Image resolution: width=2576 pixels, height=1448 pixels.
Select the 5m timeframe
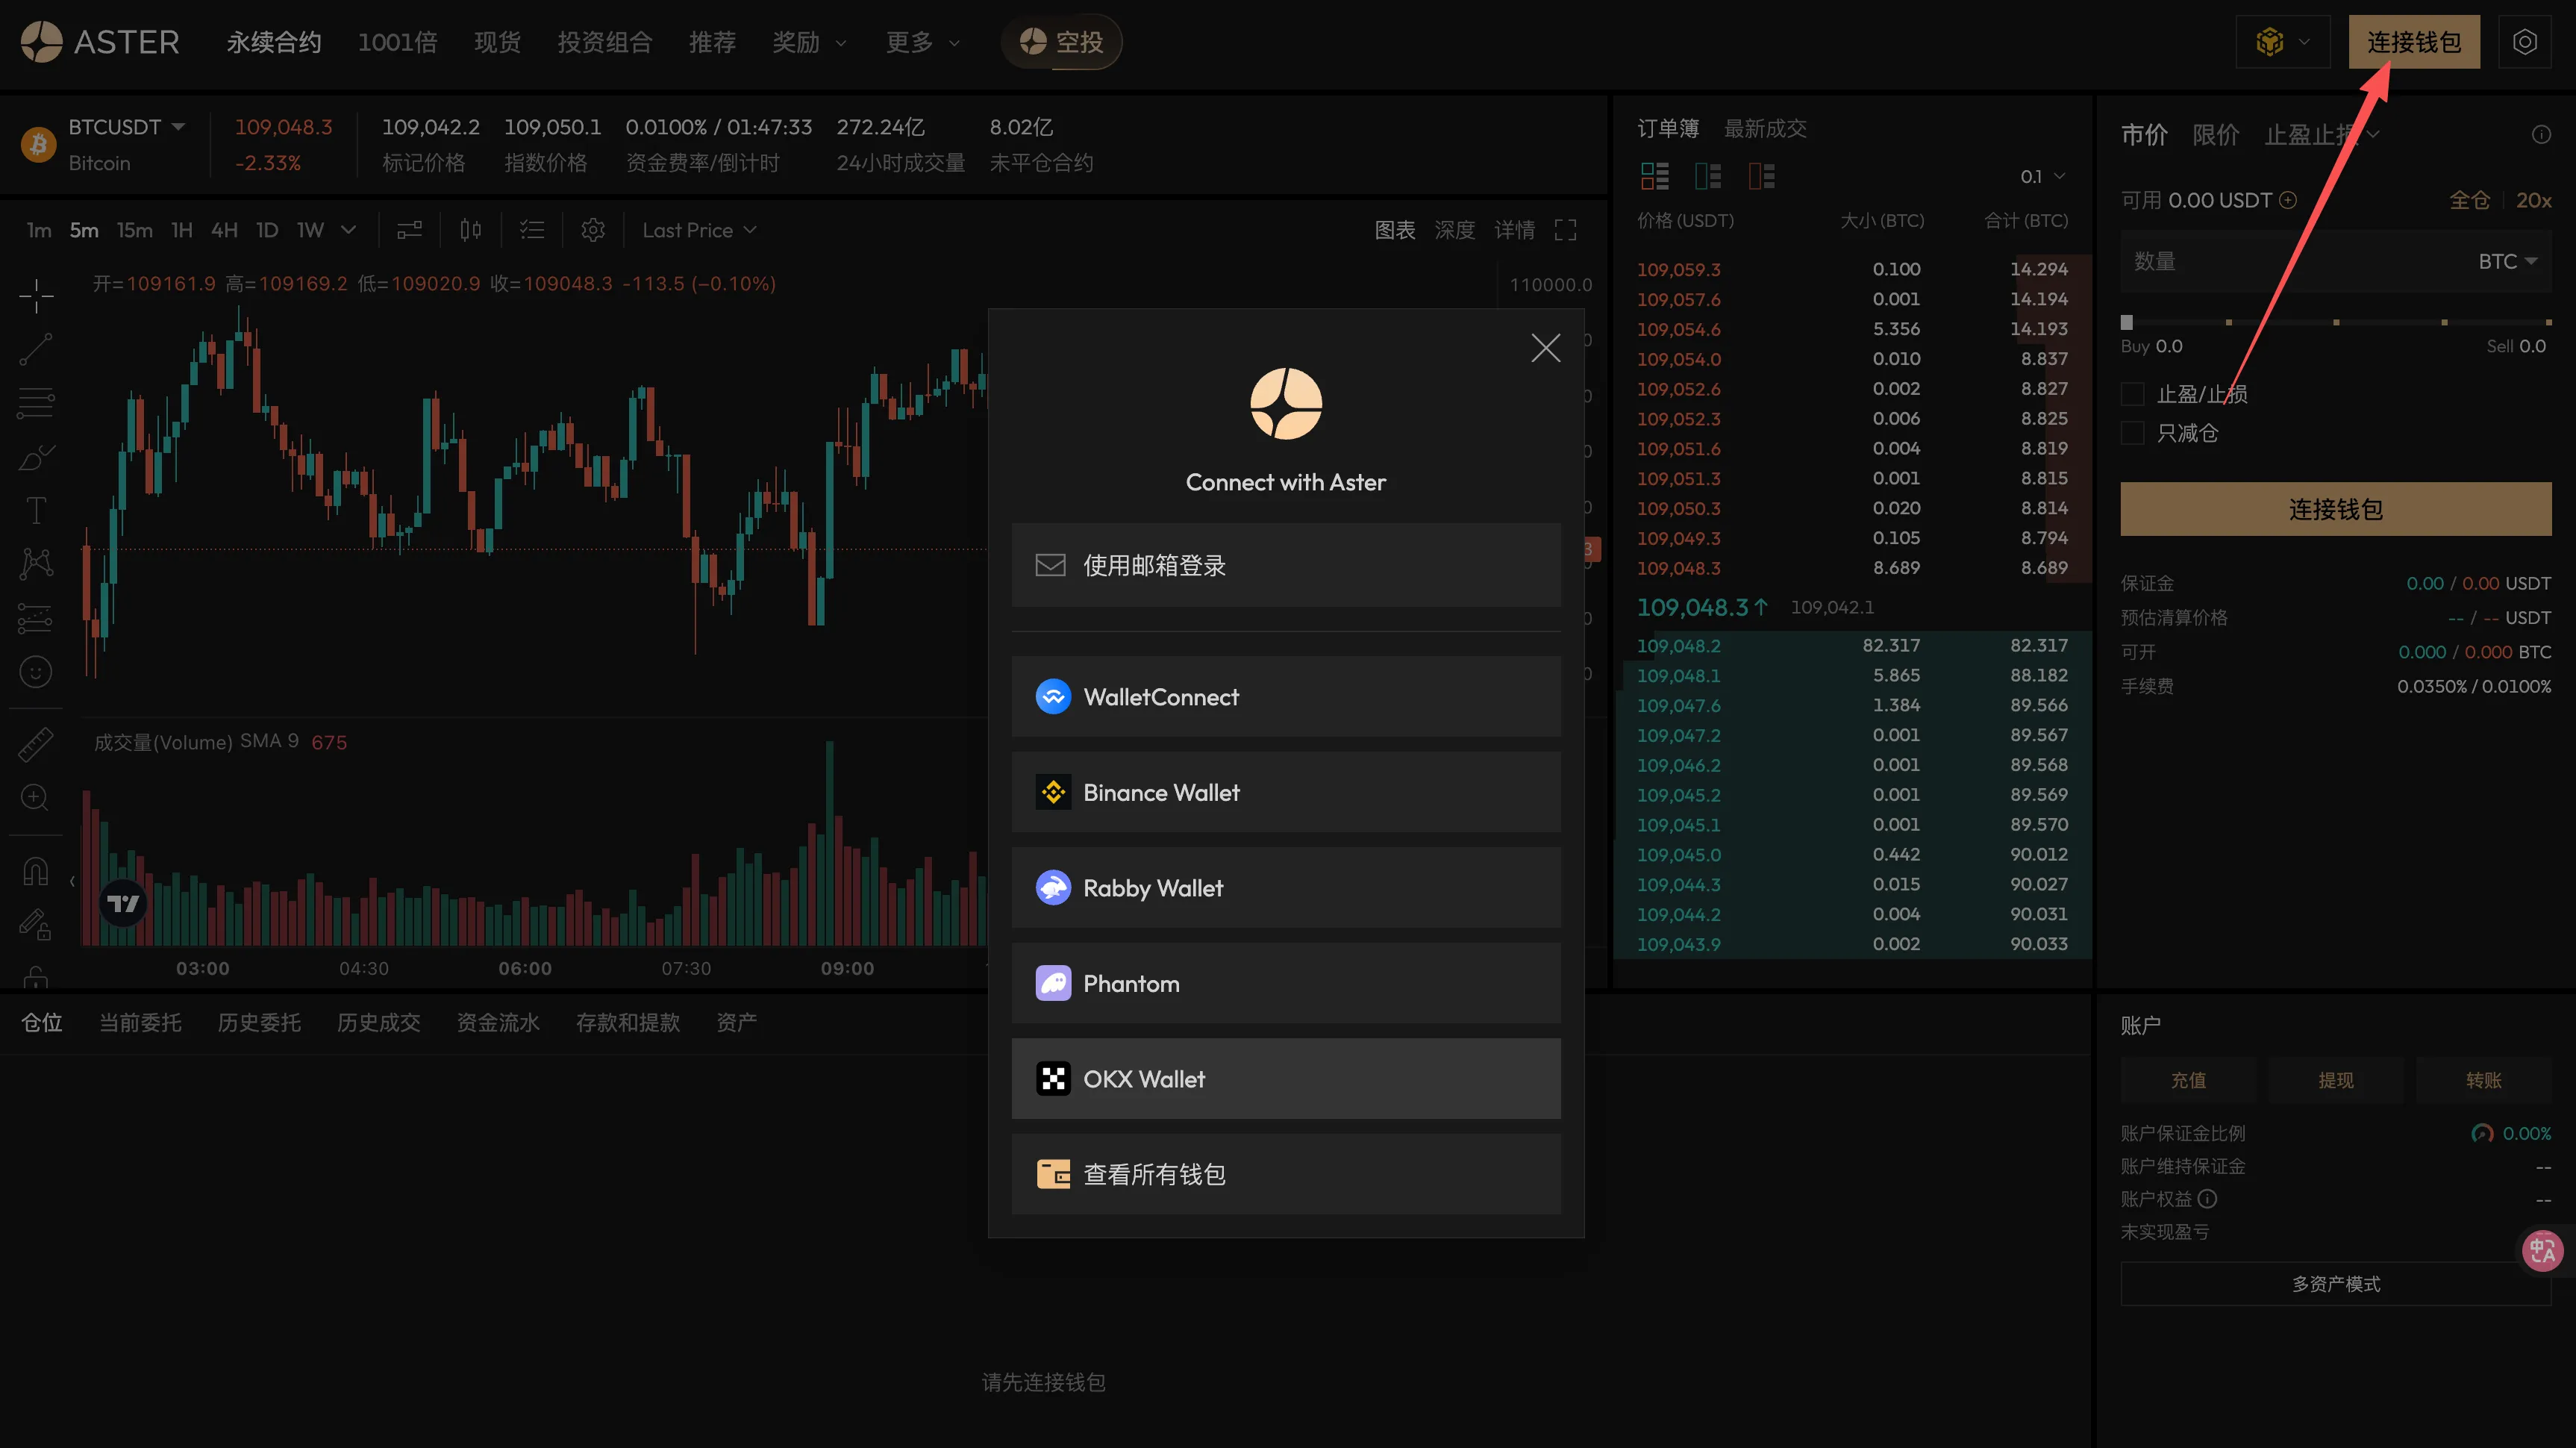(x=84, y=230)
